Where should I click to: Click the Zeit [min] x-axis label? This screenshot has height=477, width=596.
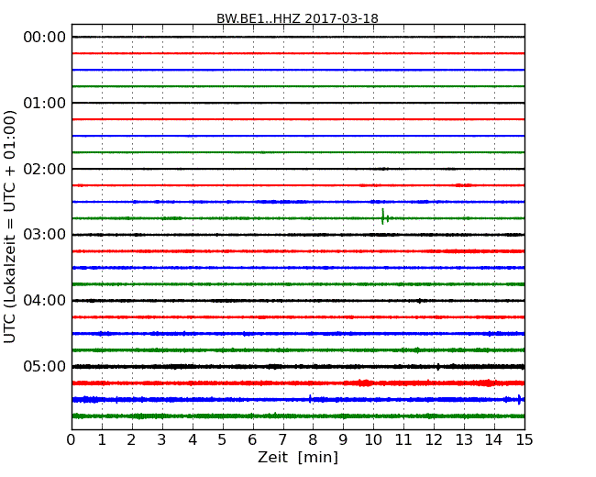click(298, 457)
